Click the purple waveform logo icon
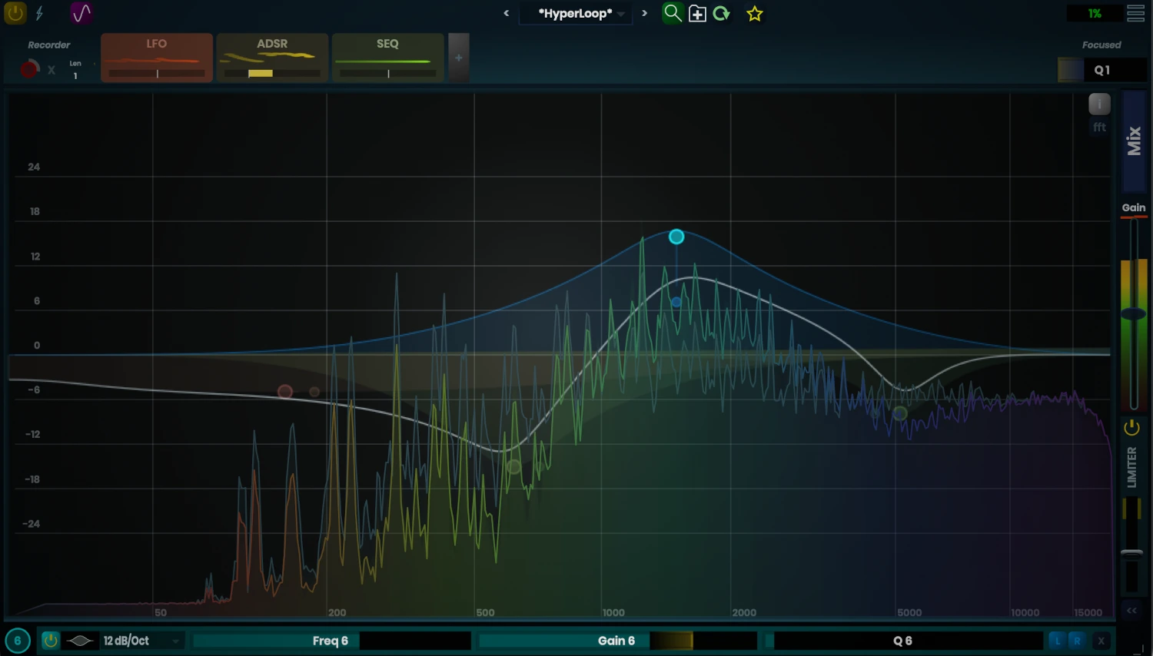The height and width of the screenshot is (656, 1153). [x=81, y=13]
